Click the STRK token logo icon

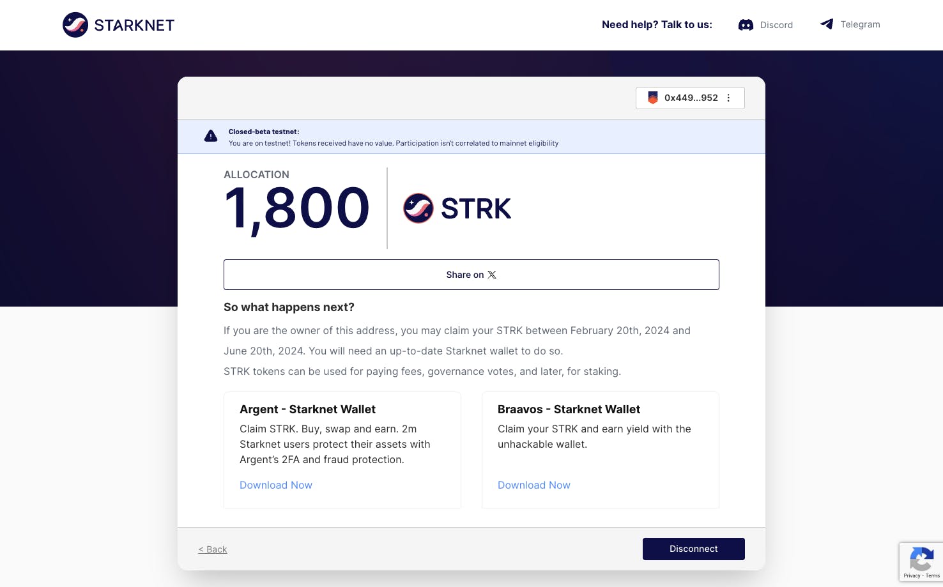coord(418,208)
